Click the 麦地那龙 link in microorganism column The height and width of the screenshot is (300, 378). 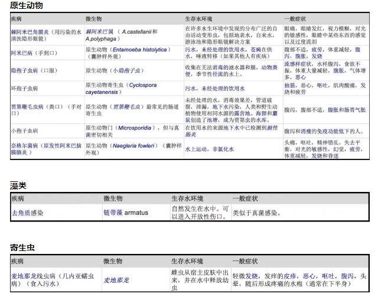pos(116,280)
